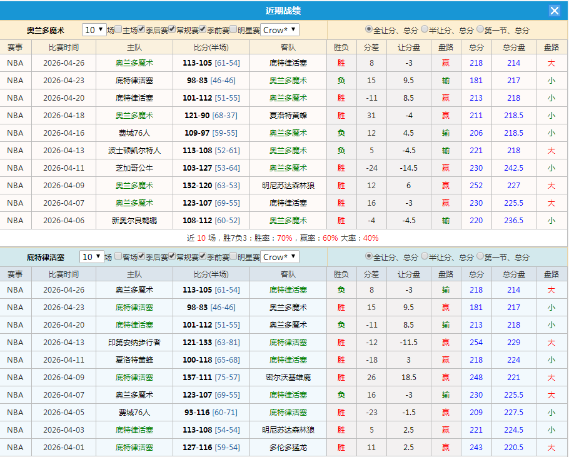
Task: Close the 近期战绩 popup
Action: click(555, 10)
